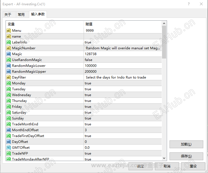Click the Friday true value
The height and width of the screenshot is (173, 208).
[x=88, y=107]
